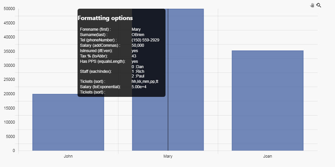Click the 20000 y-axis tick label
Image resolution: width=335 pixels, height=167 pixels.
9,94
